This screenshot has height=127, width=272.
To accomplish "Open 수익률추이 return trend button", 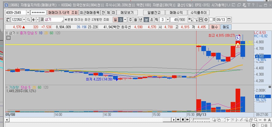I will (x=199, y=13).
